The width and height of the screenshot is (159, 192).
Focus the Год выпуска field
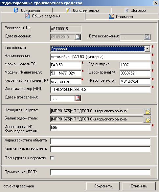click(135, 65)
